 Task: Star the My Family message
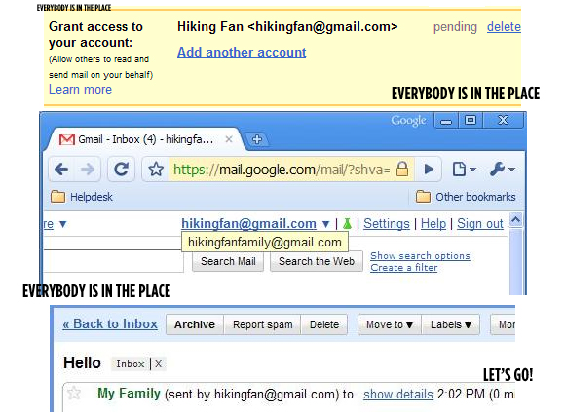click(x=74, y=393)
